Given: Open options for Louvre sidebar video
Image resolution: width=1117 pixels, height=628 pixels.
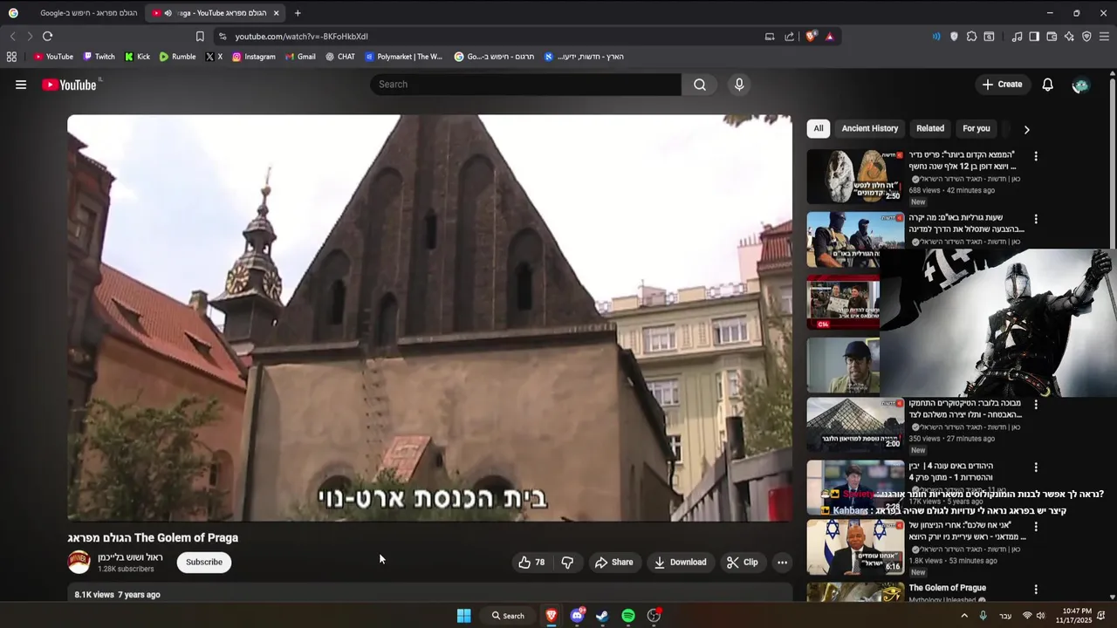Looking at the screenshot, I should pyautogui.click(x=1036, y=405).
